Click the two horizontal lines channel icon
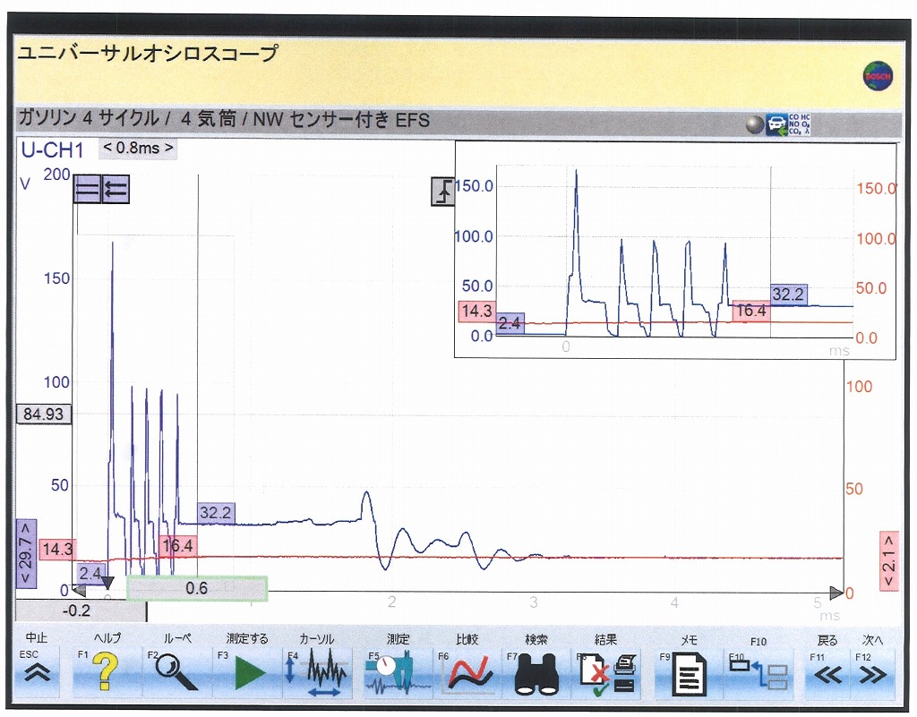Screen dimensions: 917x717 pos(87,189)
